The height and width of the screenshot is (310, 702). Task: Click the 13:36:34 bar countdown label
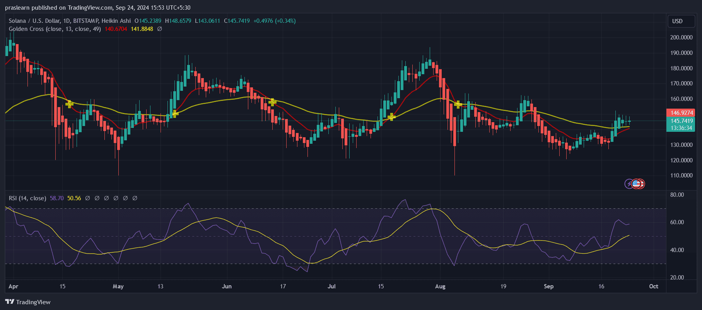point(681,128)
